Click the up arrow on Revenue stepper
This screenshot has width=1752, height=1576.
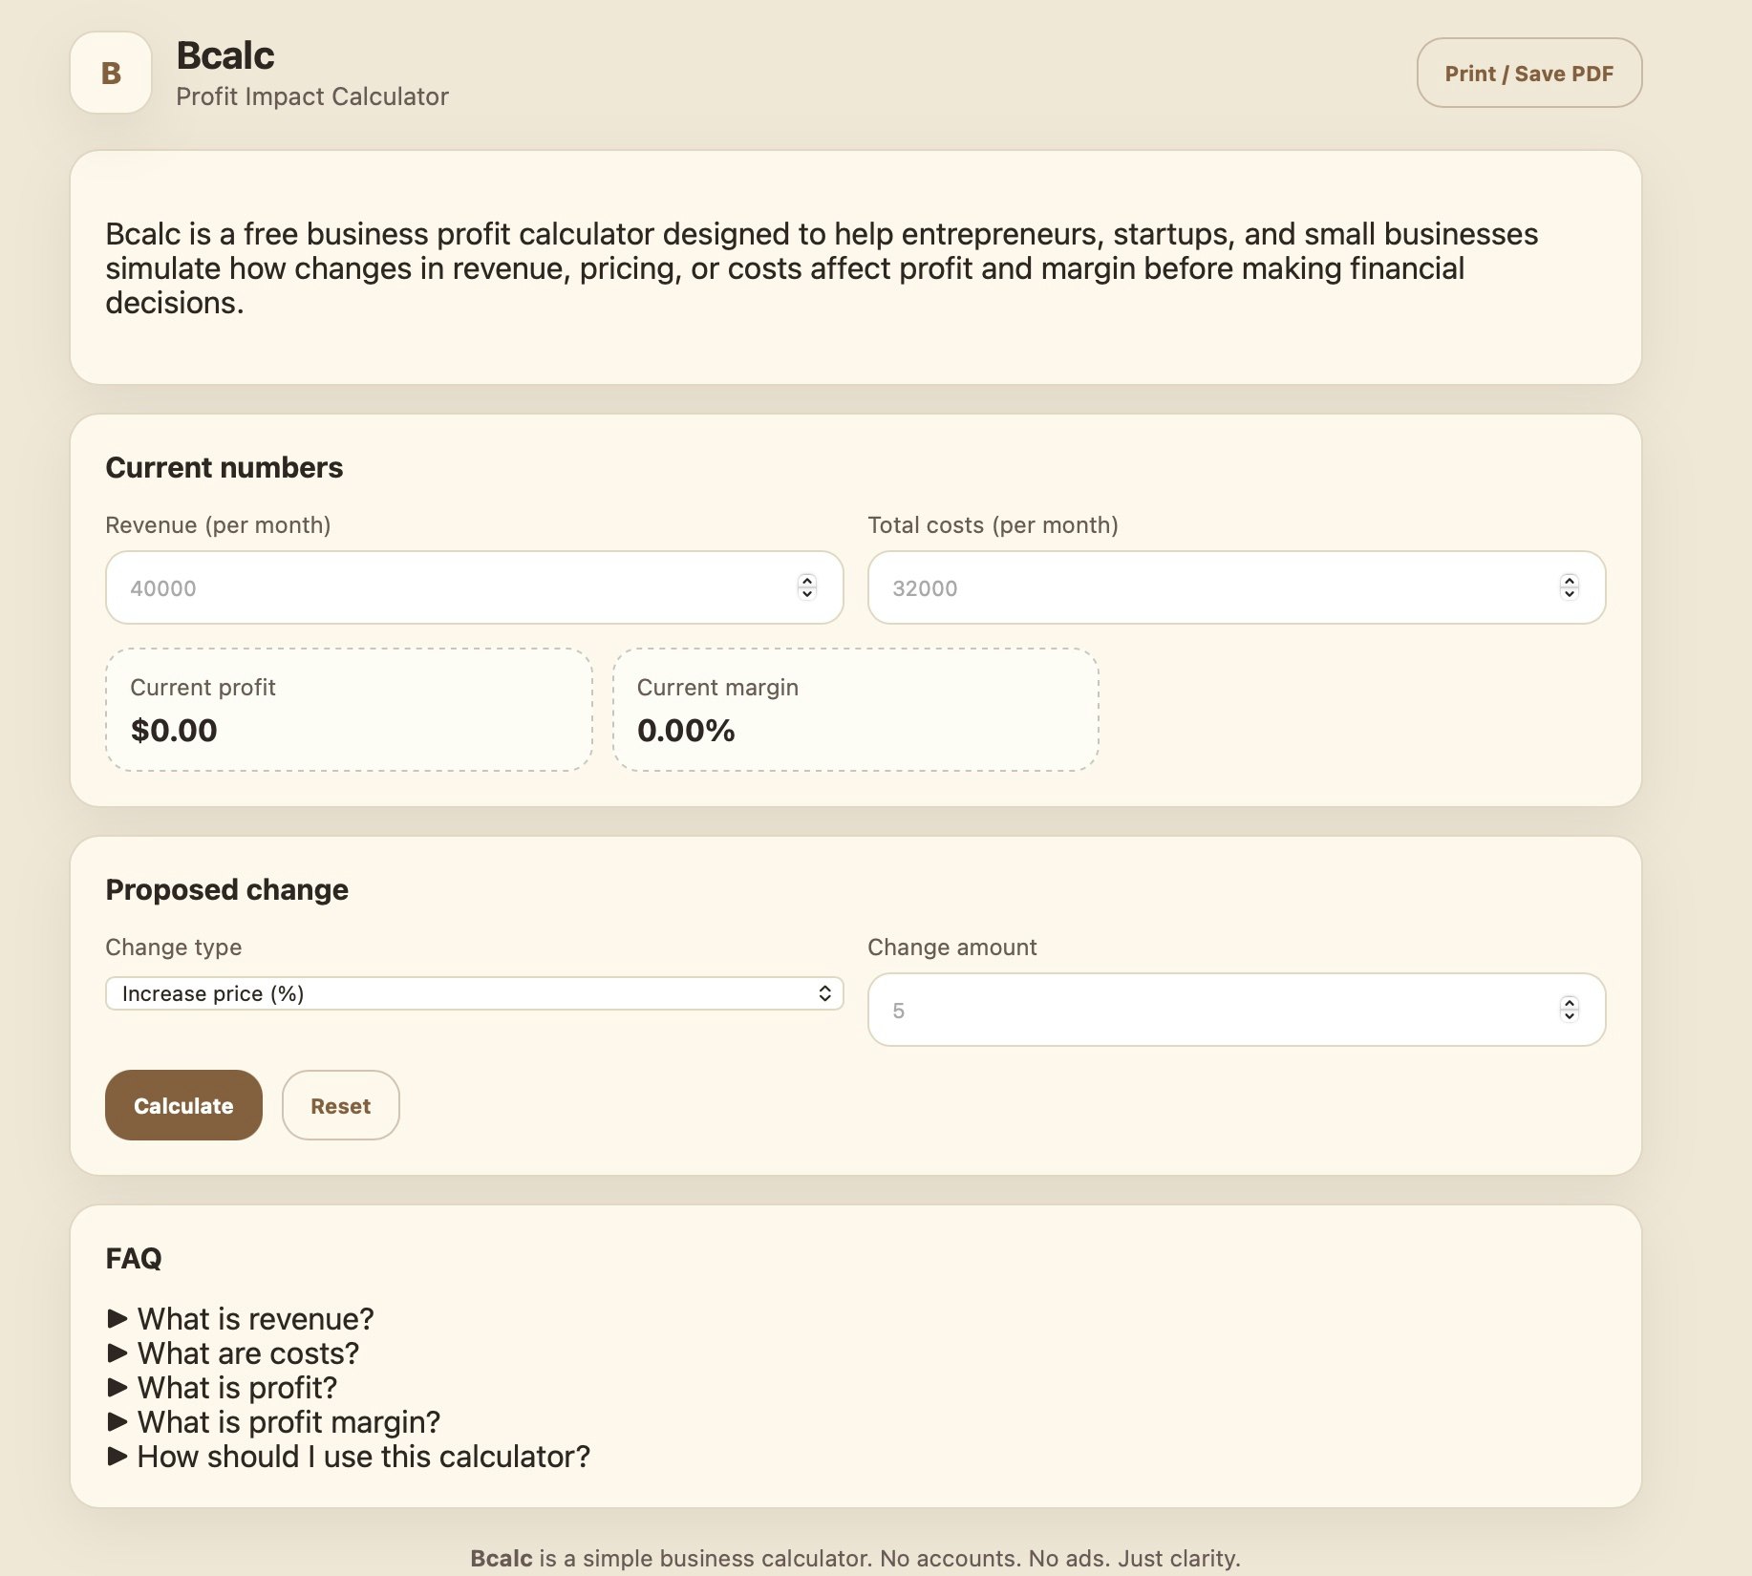[806, 582]
